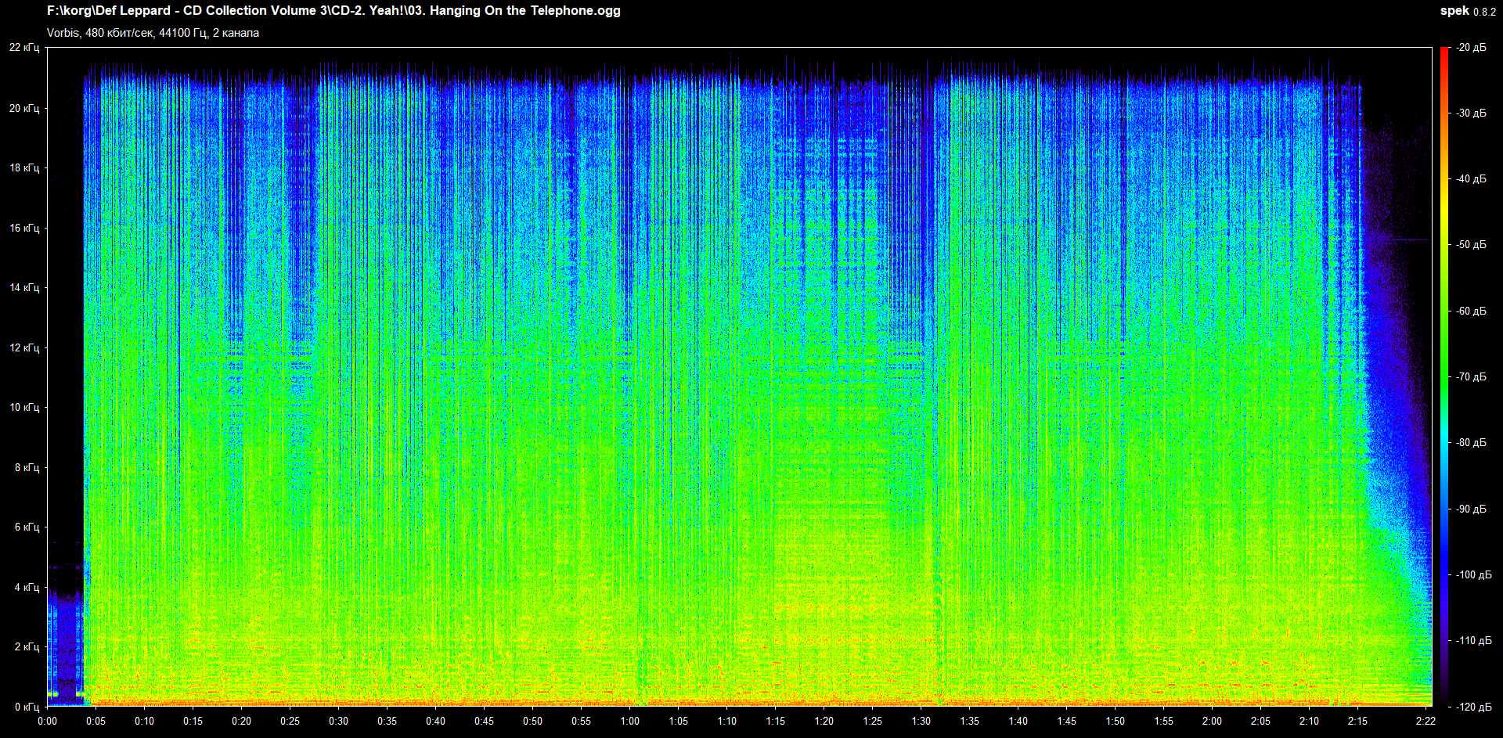Click the 2:22 end time marker
1503x738 pixels.
click(1426, 721)
